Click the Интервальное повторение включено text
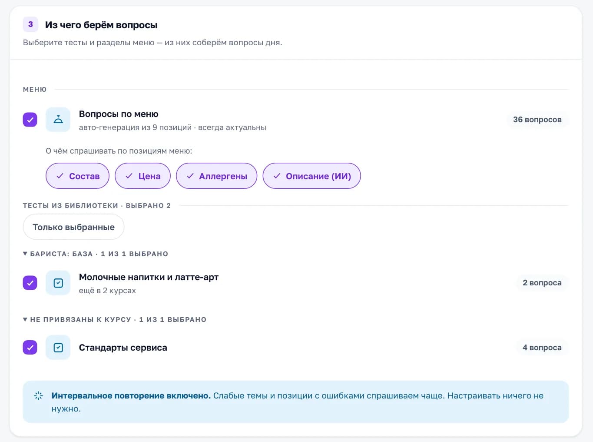 tap(131, 396)
